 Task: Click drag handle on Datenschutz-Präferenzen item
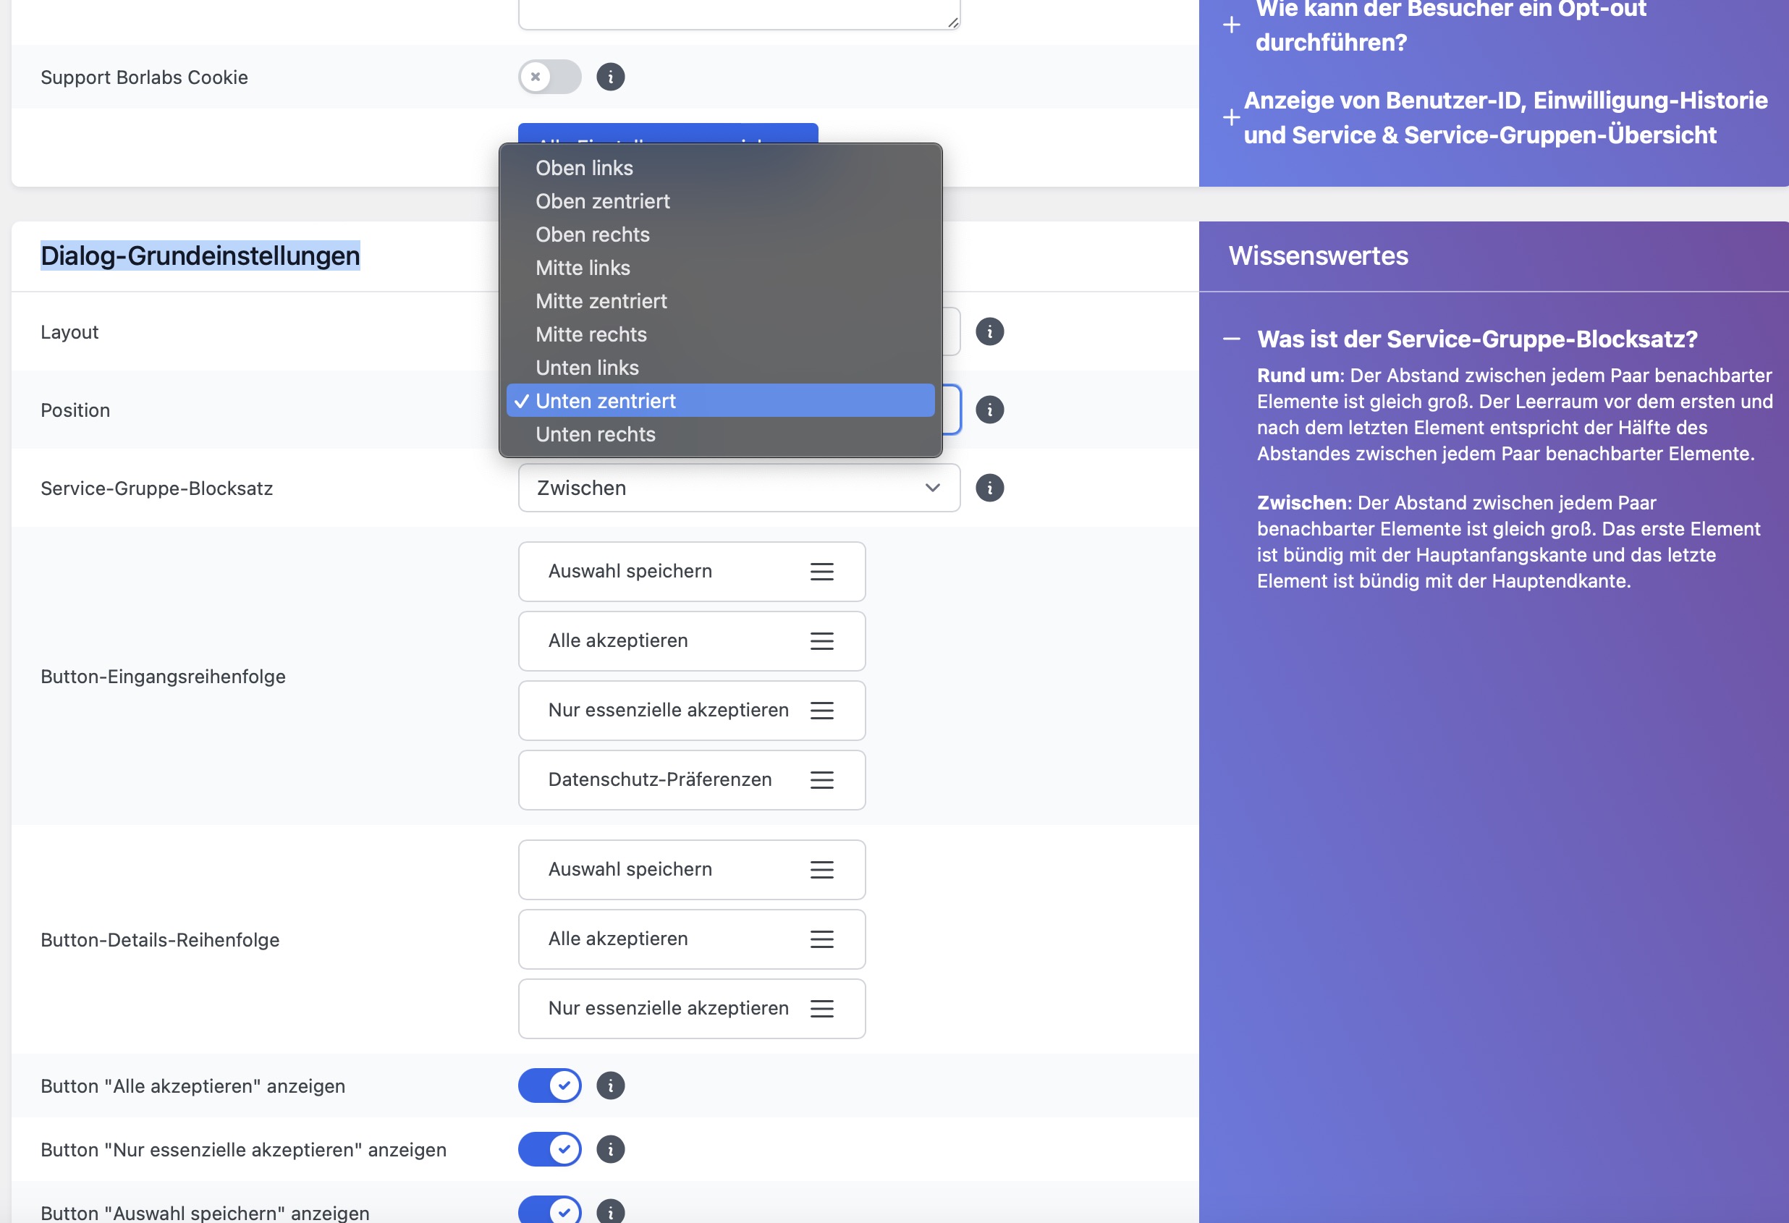(821, 779)
